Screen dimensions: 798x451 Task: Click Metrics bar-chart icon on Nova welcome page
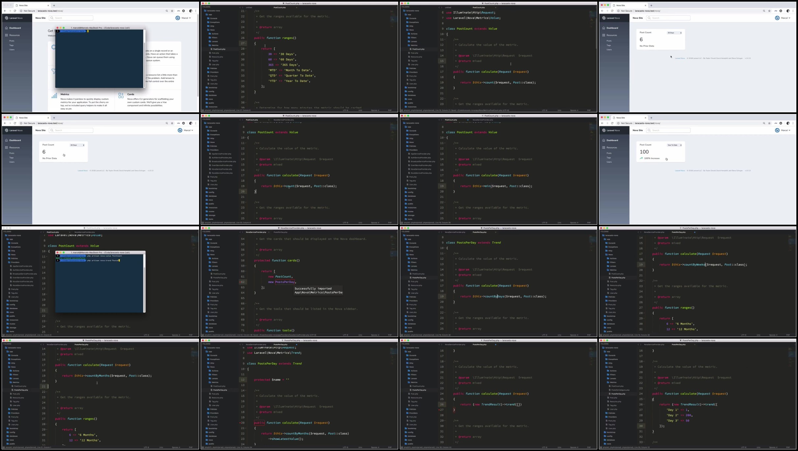click(54, 96)
